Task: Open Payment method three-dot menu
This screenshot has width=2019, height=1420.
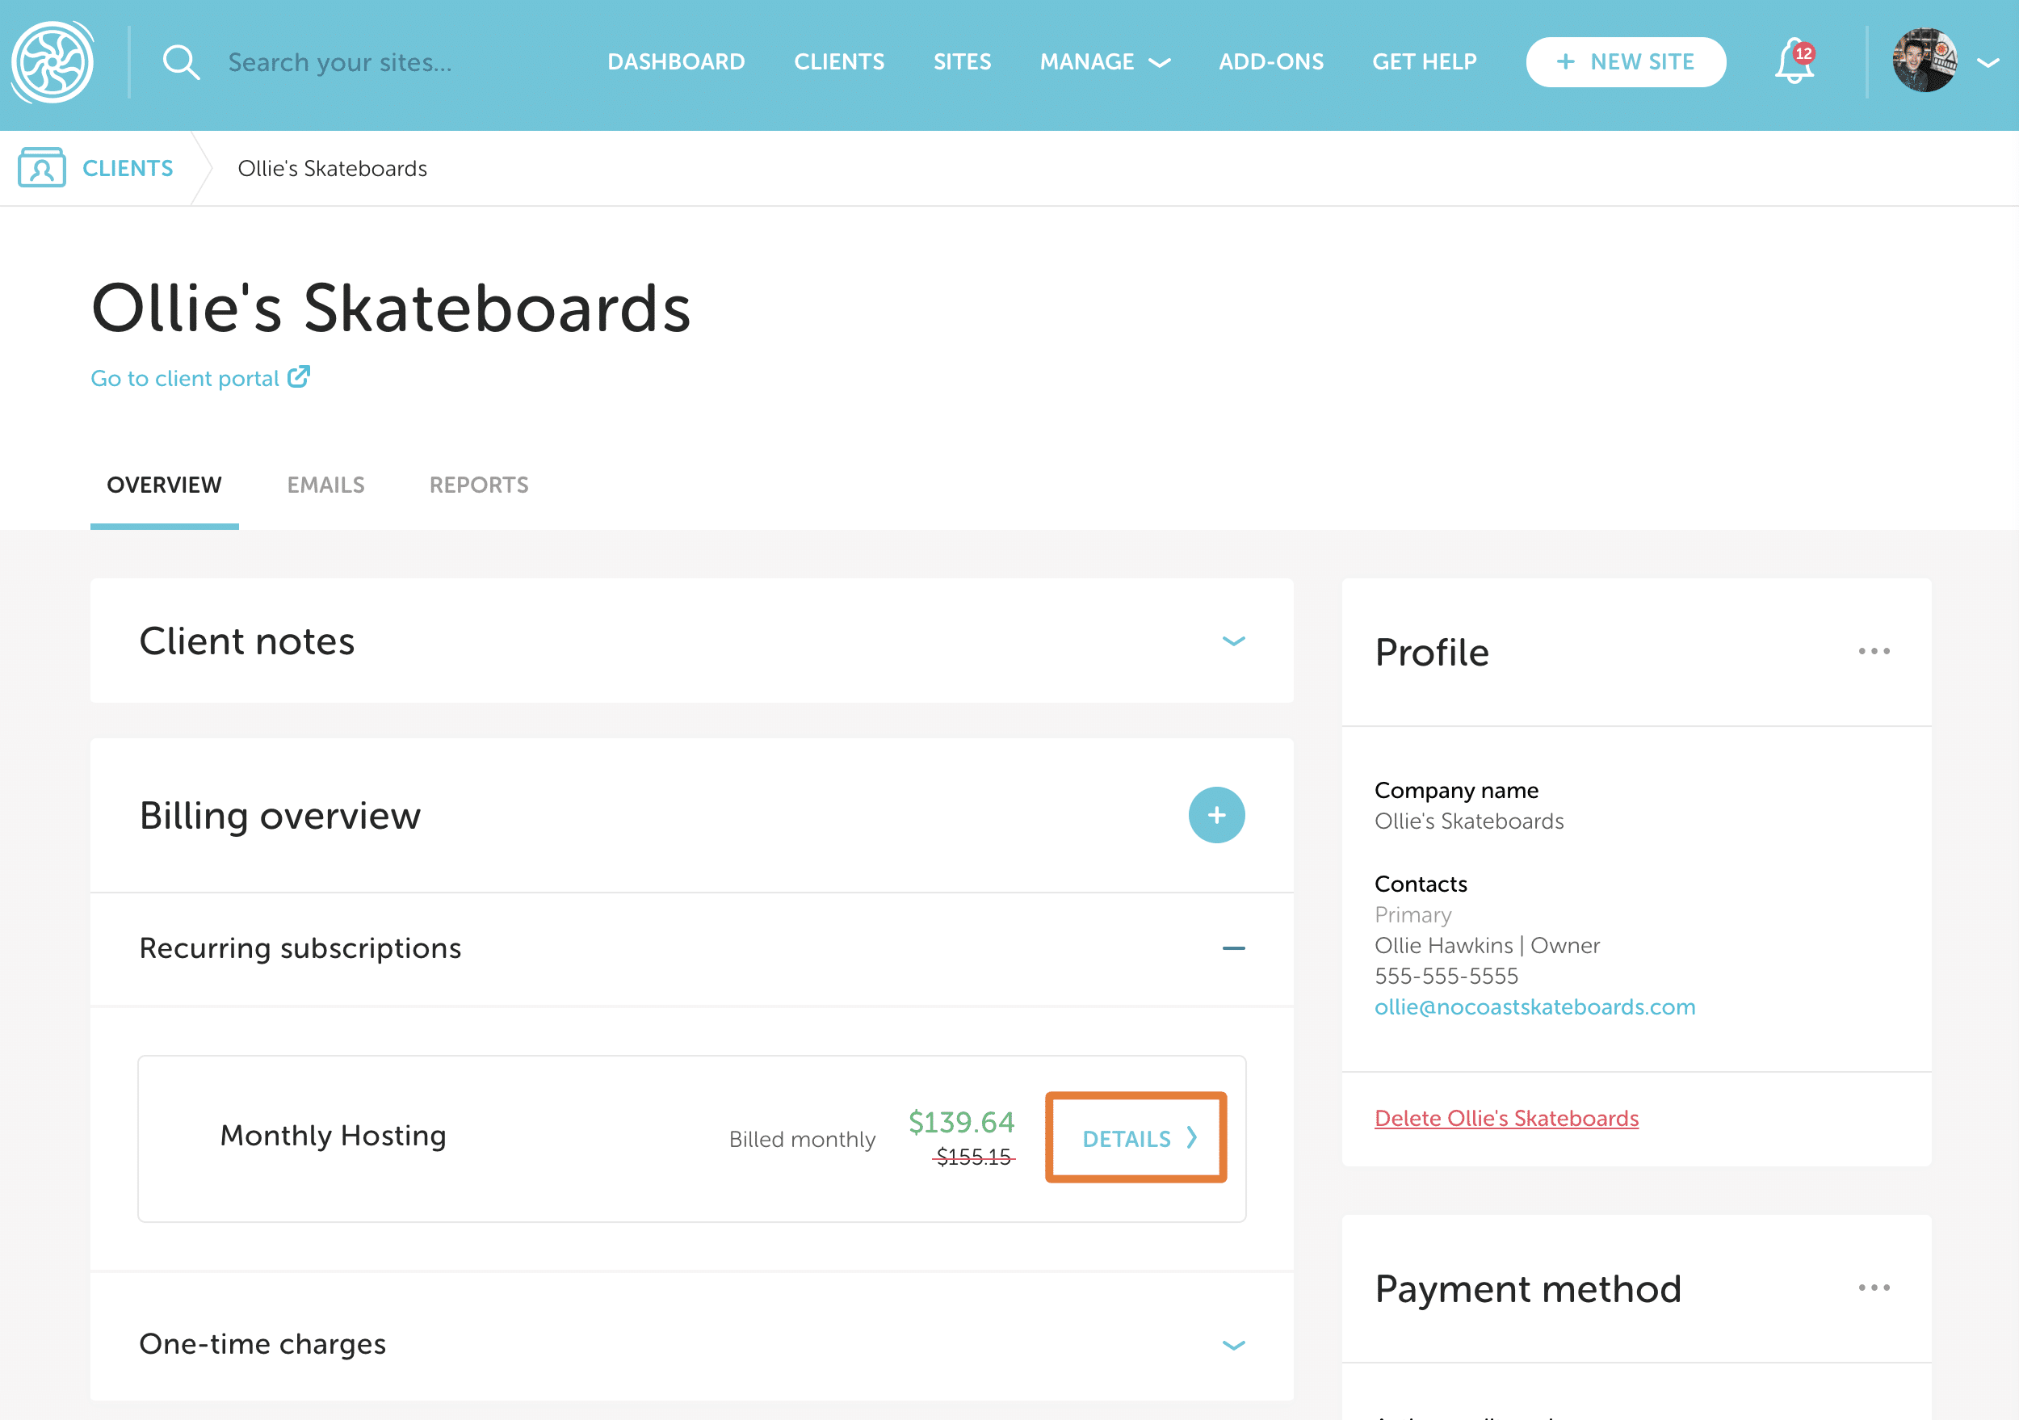Action: pos(1873,1288)
